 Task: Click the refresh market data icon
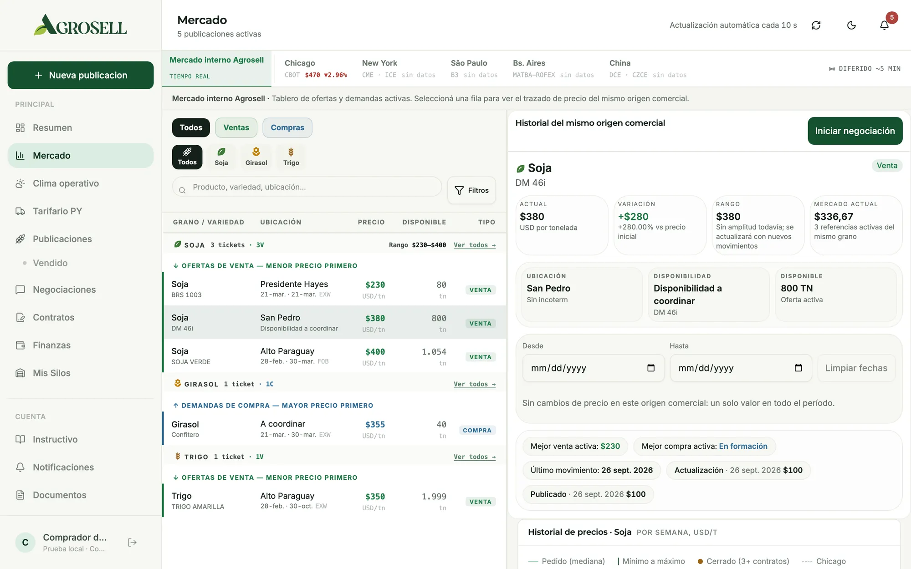pyautogui.click(x=816, y=25)
